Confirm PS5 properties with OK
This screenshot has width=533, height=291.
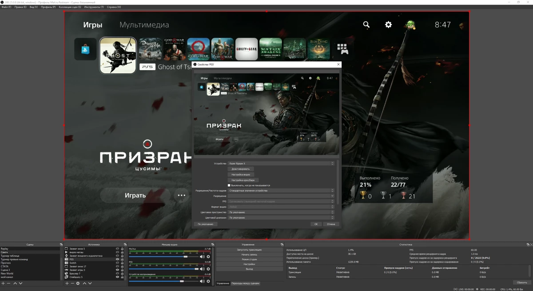[316, 224]
